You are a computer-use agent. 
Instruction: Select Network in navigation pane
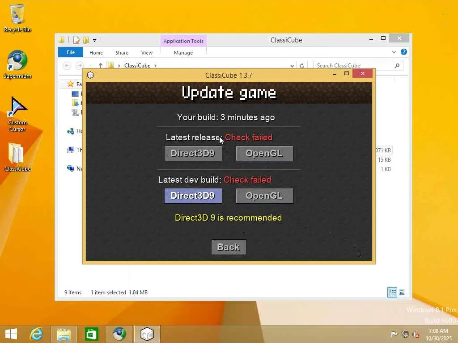[75, 168]
